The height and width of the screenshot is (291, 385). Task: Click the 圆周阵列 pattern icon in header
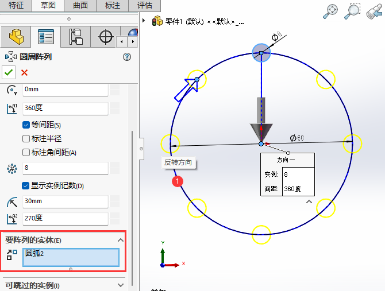[11, 57]
